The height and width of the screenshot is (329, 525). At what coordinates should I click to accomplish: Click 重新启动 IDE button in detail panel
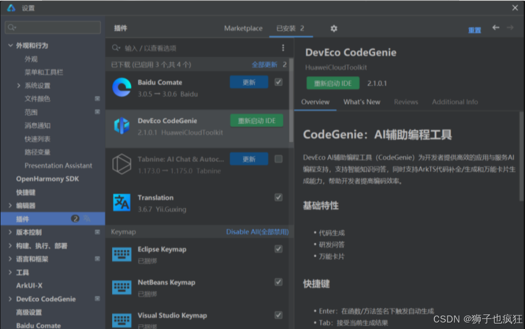(333, 83)
